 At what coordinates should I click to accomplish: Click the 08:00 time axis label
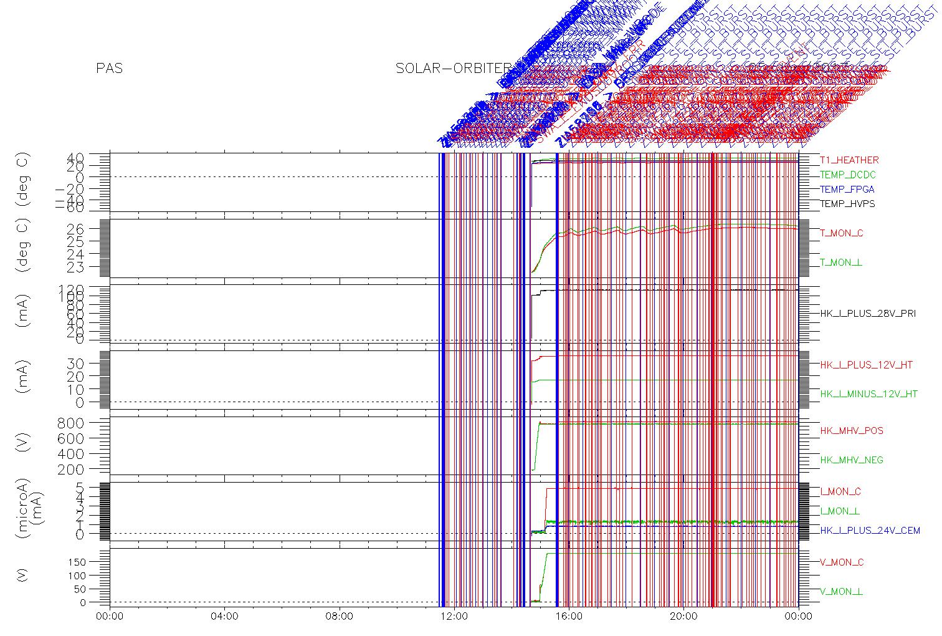point(340,617)
